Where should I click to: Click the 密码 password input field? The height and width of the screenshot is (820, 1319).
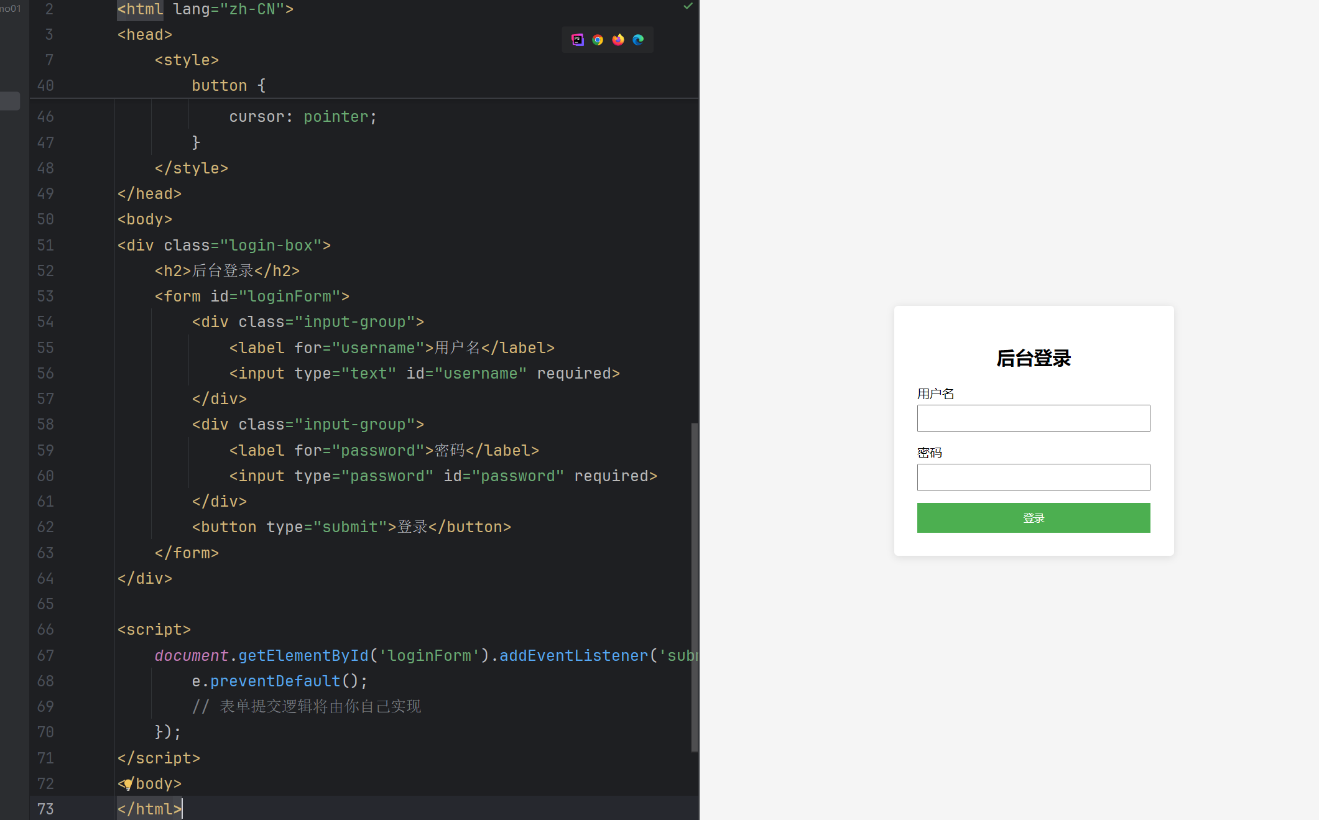point(1033,477)
